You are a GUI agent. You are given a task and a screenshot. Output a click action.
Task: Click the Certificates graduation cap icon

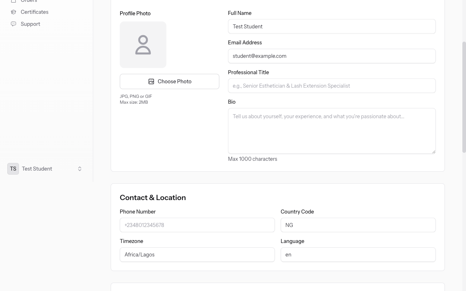pos(13,12)
